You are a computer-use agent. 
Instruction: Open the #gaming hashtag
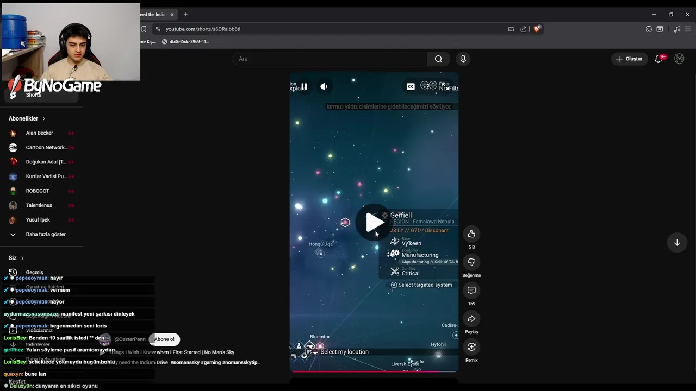pos(210,362)
